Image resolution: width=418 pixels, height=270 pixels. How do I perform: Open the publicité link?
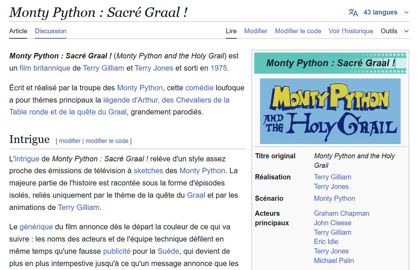pyautogui.click(x=117, y=251)
